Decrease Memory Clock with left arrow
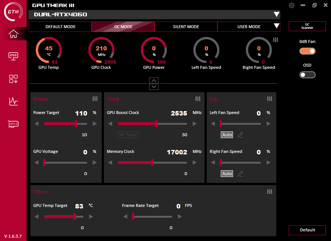The image size is (331, 241). [x=110, y=163]
